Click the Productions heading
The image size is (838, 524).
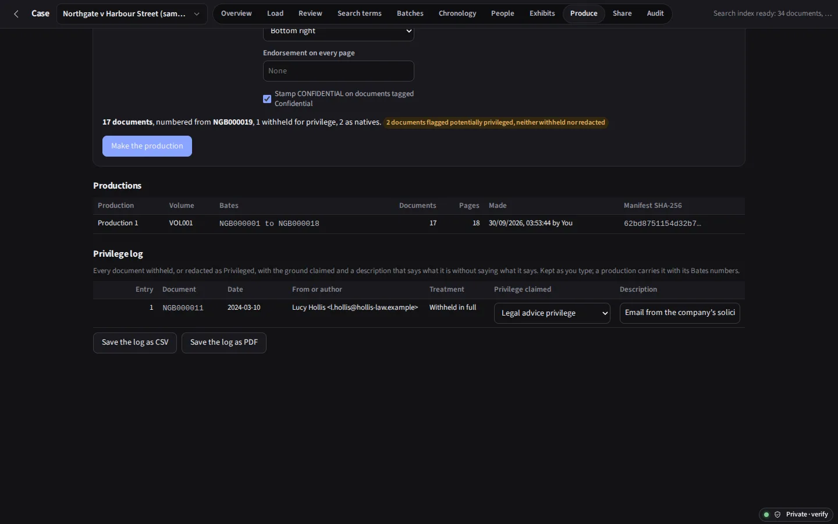(x=118, y=186)
